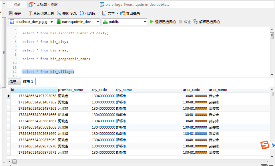Select id cell 1733486534197293058
Image resolution: width=275 pixels, height=166 pixels.
(x=34, y=96)
